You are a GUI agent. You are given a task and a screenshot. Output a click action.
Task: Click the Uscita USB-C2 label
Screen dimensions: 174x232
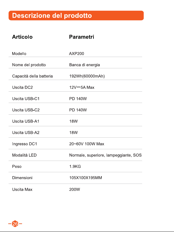[x=26, y=110]
